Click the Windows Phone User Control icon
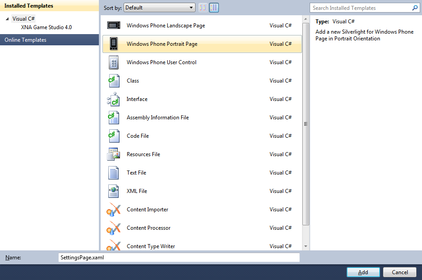Screen dimensions: 422x280 [x=114, y=62]
